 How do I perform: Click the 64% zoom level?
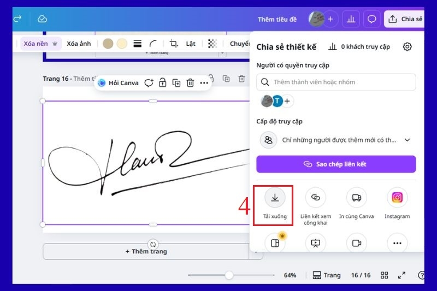290,275
